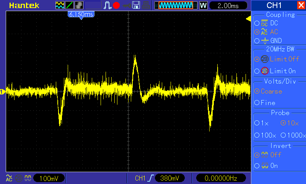Click the gray persistence waveform icon
Viewport: 306px width, 184px height.
79,5
